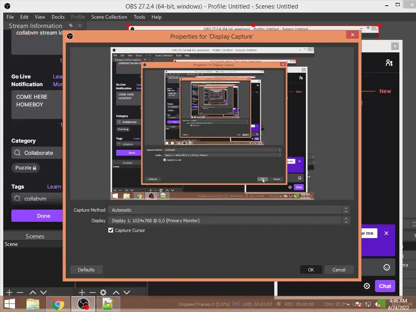Open the Scene Collection menu
416x312 pixels.
pos(109,17)
